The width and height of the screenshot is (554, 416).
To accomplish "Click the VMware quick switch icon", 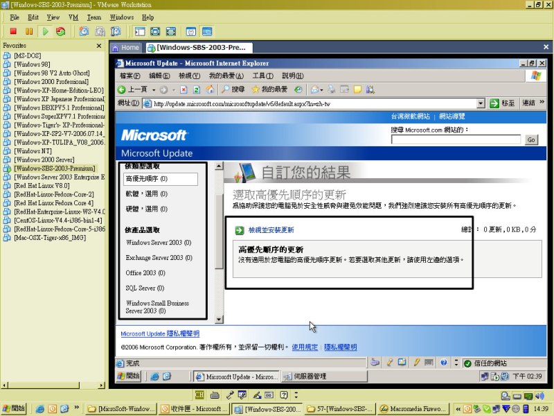I will click(171, 31).
